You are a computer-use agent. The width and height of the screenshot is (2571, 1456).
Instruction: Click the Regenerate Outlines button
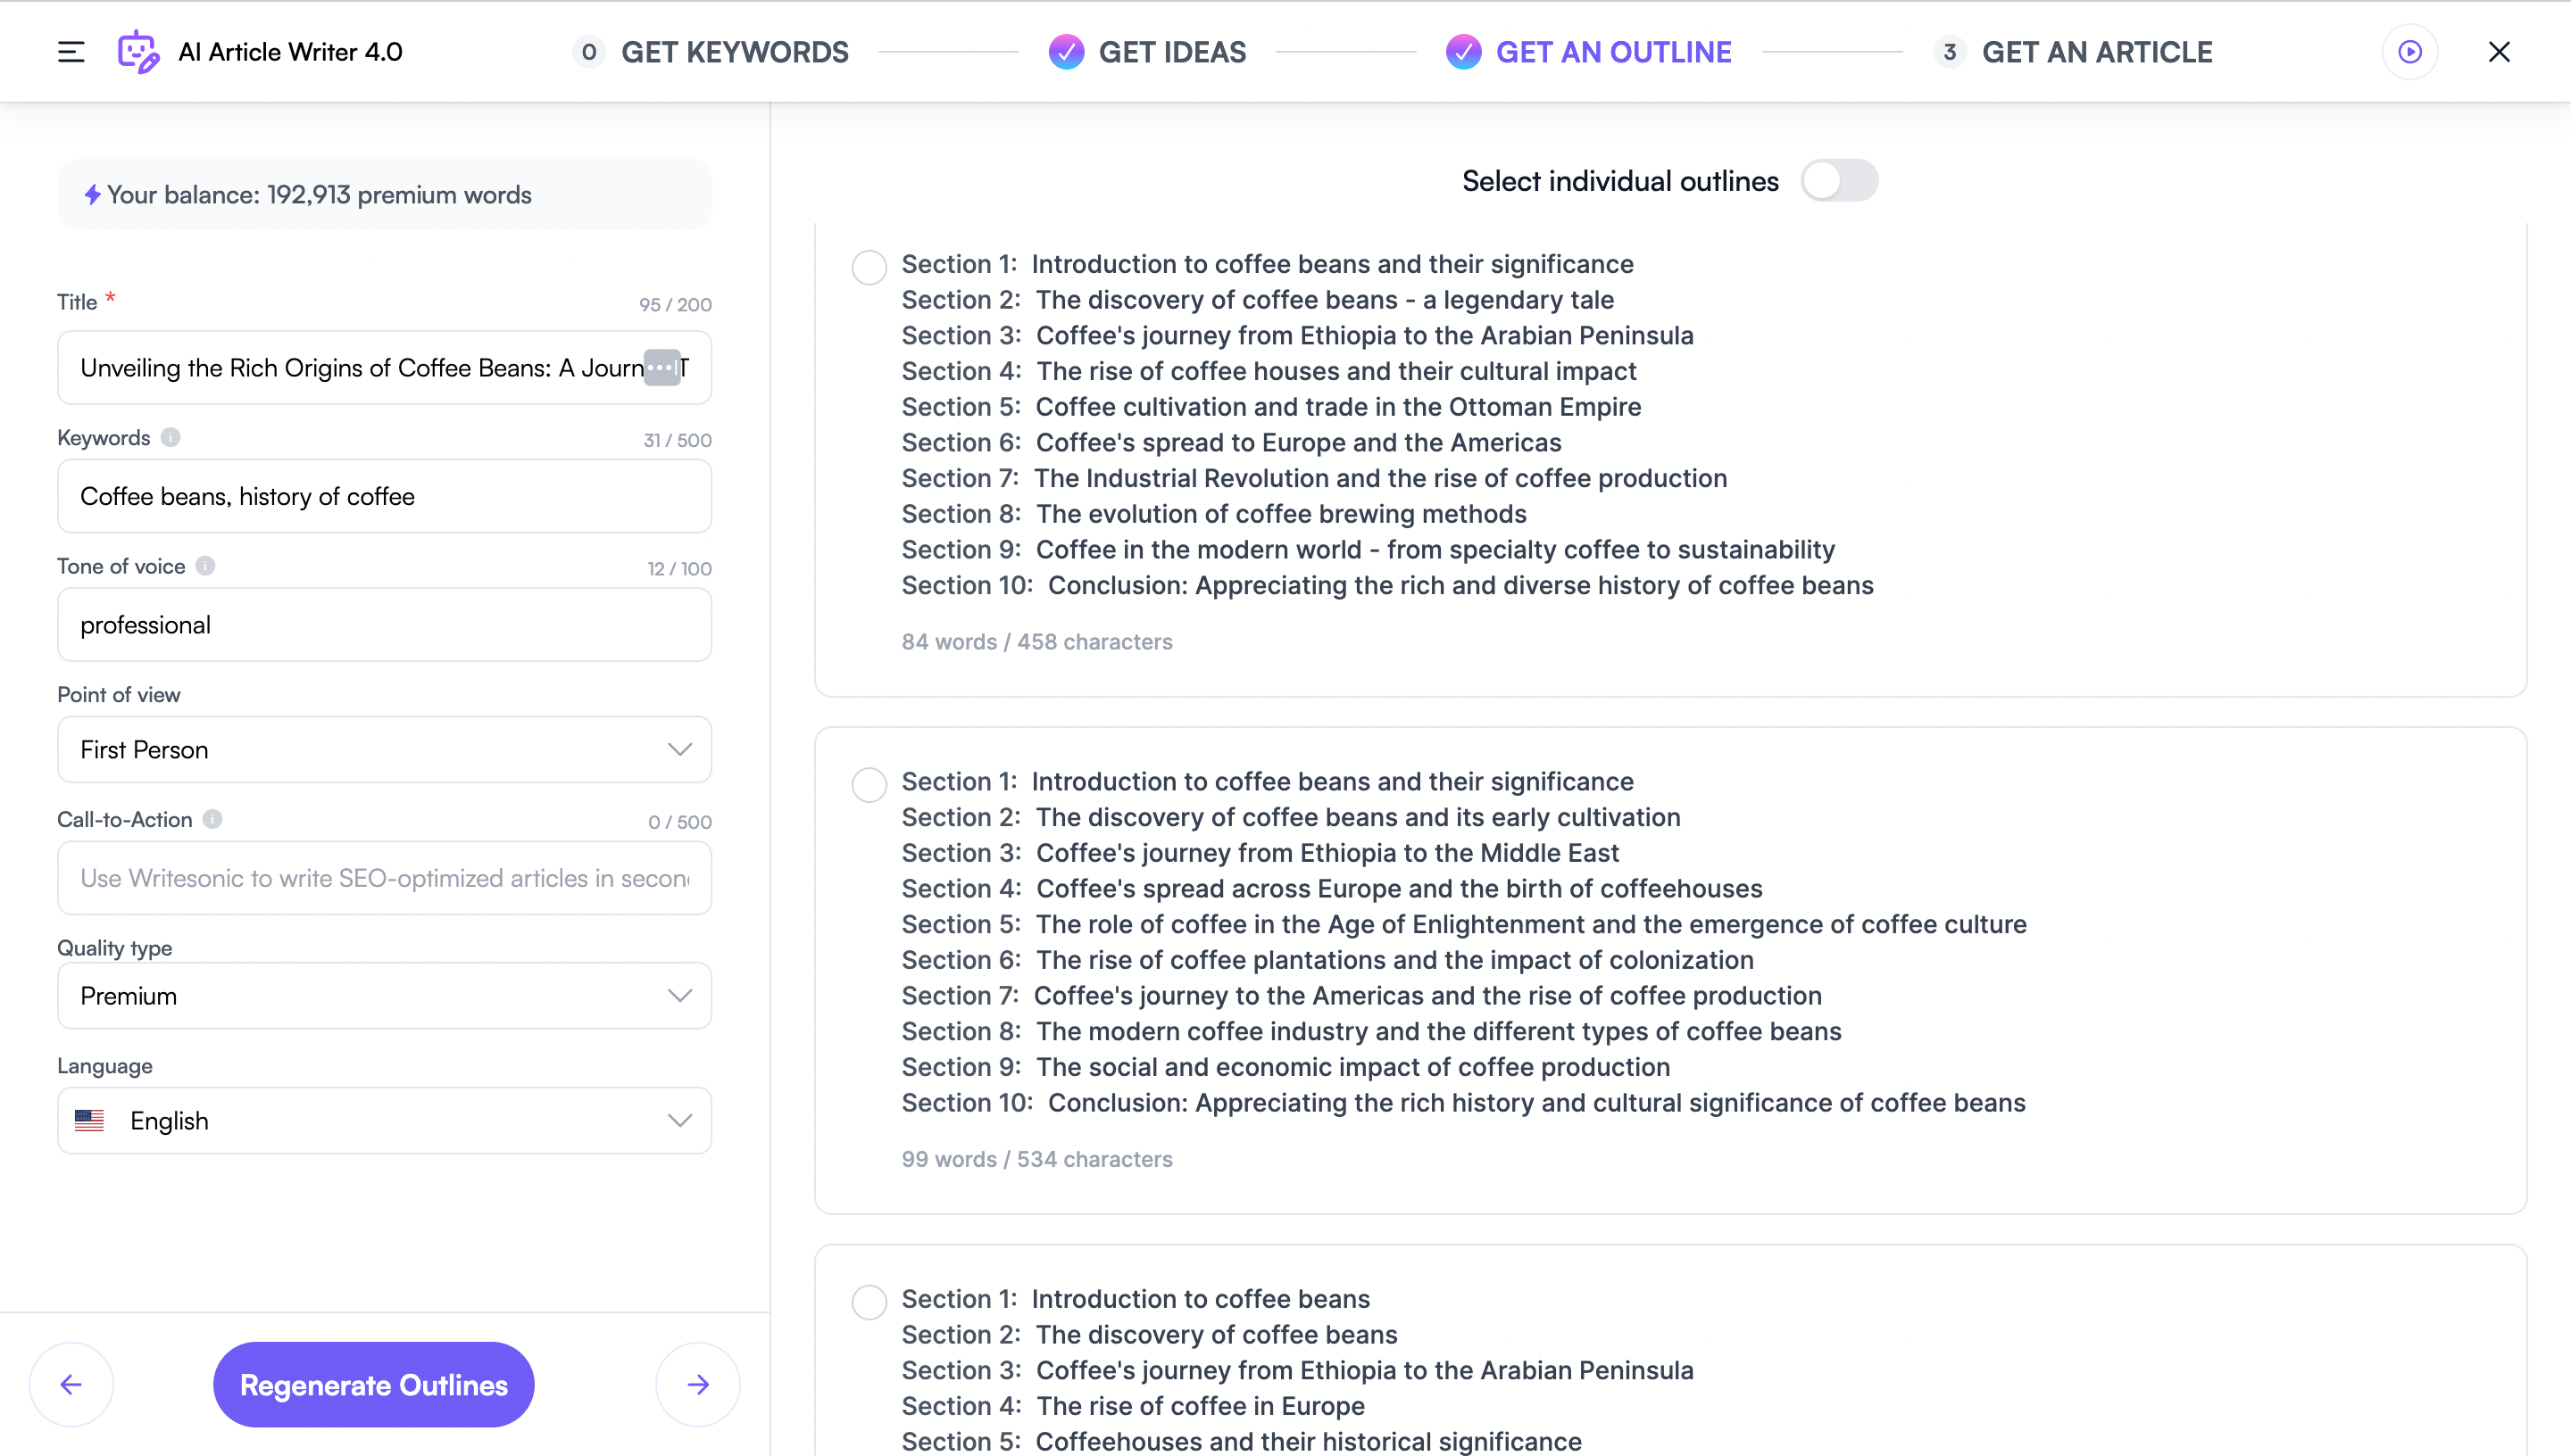coord(372,1384)
